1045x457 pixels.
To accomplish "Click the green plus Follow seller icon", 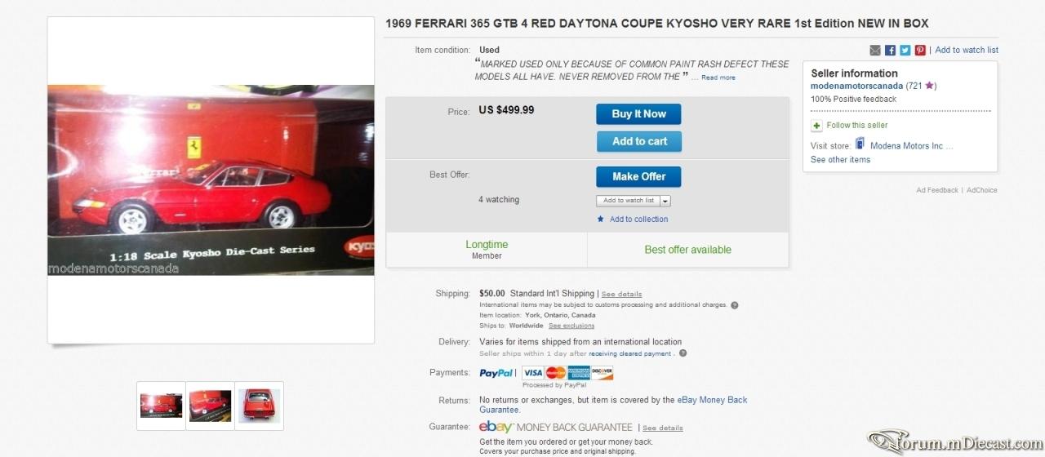I will coord(816,126).
